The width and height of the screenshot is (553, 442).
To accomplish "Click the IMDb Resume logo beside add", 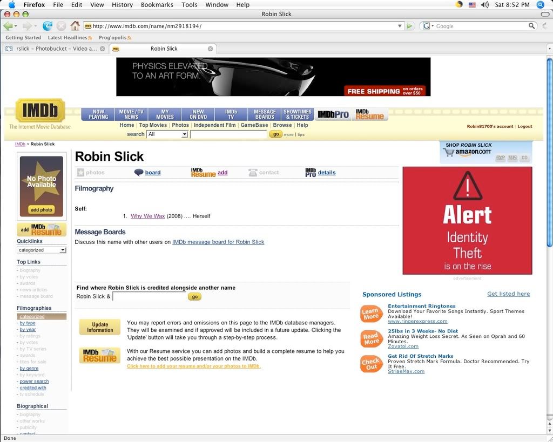I will tap(203, 172).
